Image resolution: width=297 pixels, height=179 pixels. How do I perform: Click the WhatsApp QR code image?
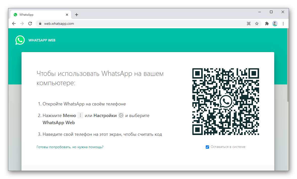[x=225, y=102]
